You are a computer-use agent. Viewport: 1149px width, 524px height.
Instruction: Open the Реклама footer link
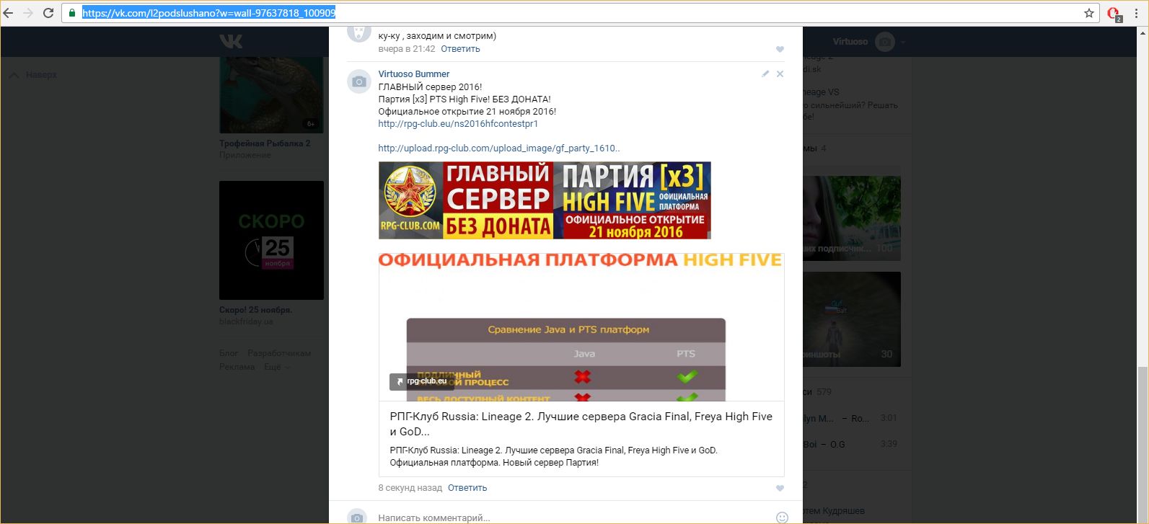[237, 367]
